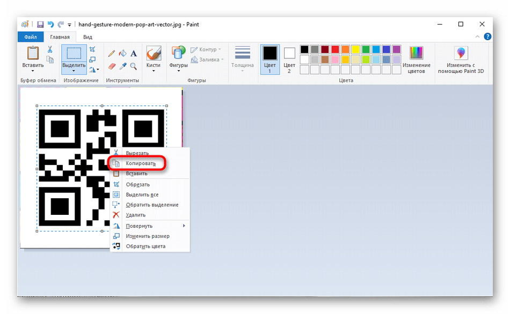
Task: Pick the red color swatch
Action: pyautogui.click(x=335, y=49)
